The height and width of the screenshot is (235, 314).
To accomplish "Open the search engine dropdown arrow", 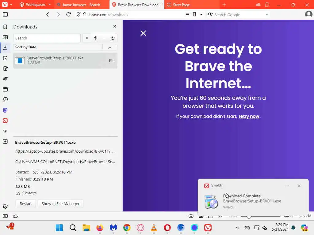I will [x=267, y=15].
